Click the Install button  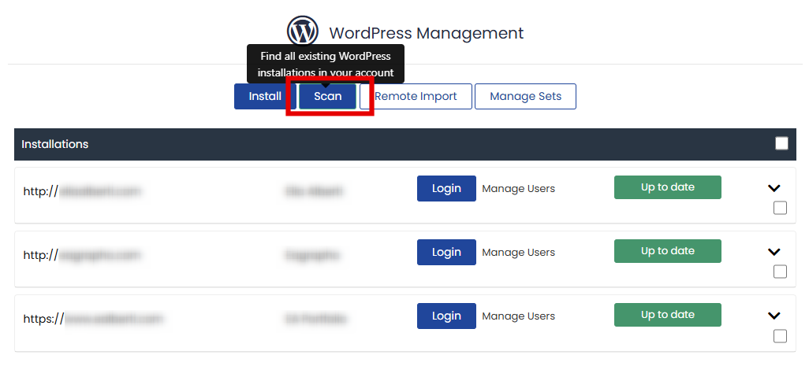[265, 96]
